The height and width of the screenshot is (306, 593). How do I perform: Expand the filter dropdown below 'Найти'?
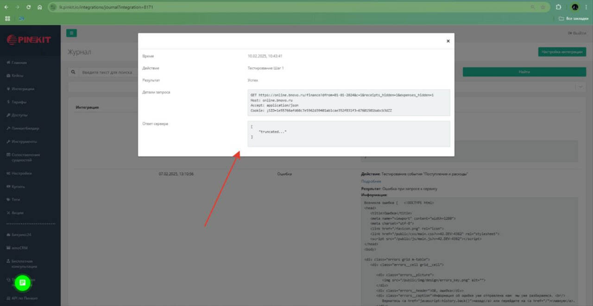580,87
